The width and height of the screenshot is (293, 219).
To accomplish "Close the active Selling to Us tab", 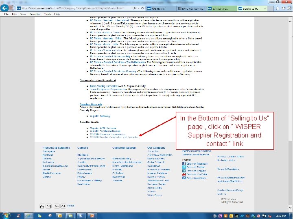I will pyautogui.click(x=265, y=9).
